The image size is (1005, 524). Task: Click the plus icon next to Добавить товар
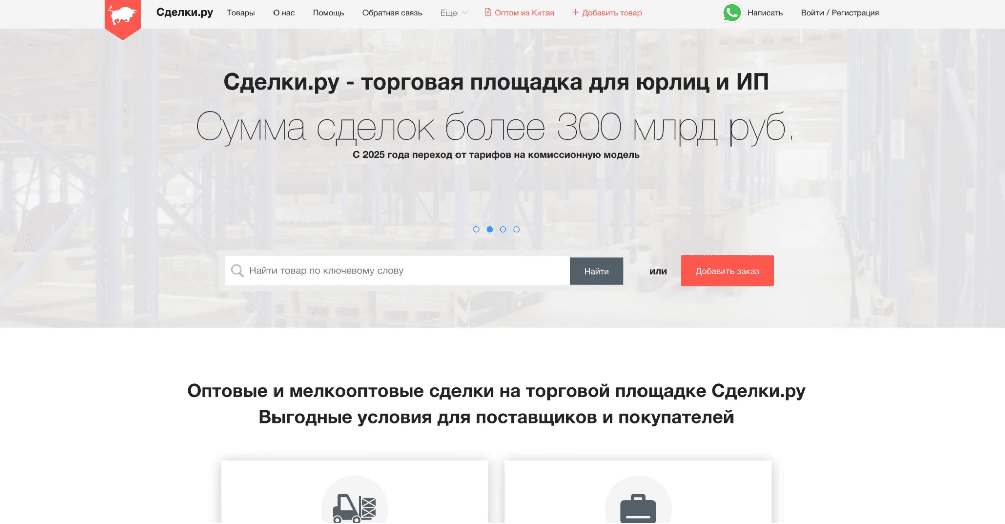tap(575, 12)
